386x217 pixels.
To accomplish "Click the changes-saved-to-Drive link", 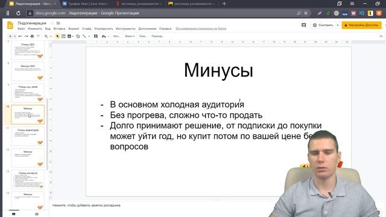I will [201, 29].
